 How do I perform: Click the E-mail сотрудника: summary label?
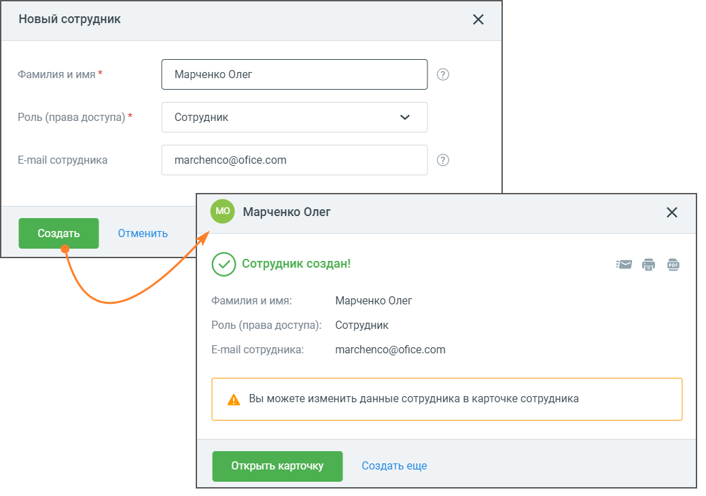coord(258,350)
